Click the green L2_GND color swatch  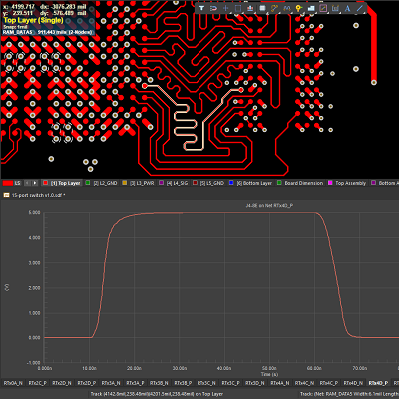click(88, 183)
